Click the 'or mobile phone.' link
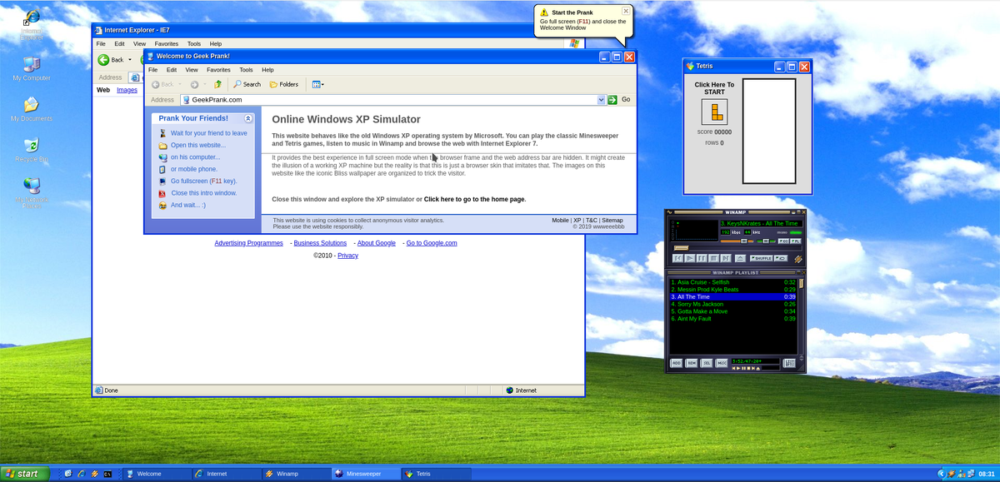Screen dimensions: 1000x482 [x=194, y=169]
